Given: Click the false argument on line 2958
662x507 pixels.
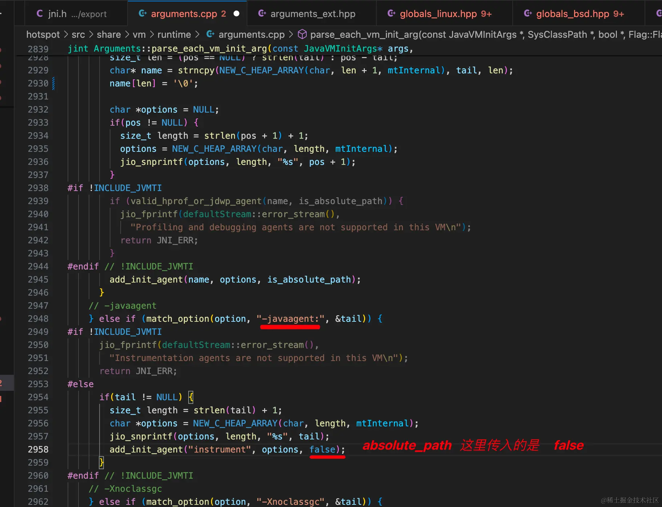Looking at the screenshot, I should pos(323,450).
